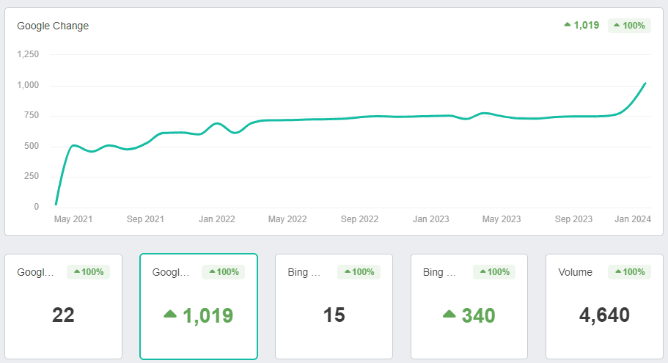Click the 1,250 y-axis gridline label
The image size is (668, 363).
(x=28, y=54)
